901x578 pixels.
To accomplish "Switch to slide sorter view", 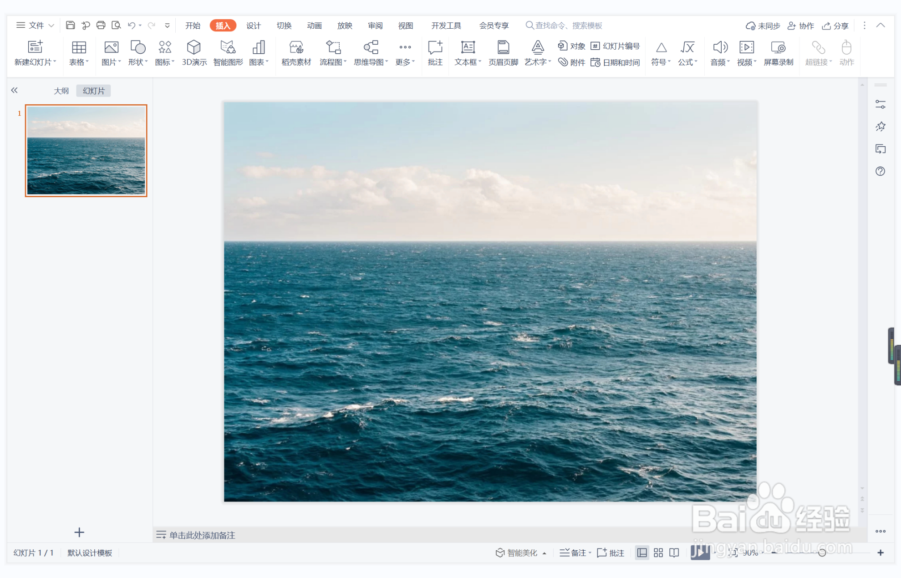I will coord(658,552).
